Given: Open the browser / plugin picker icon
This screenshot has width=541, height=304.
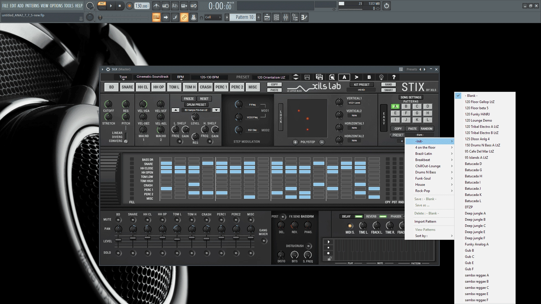Looking at the screenshot, I should pyautogui.click(x=295, y=17).
